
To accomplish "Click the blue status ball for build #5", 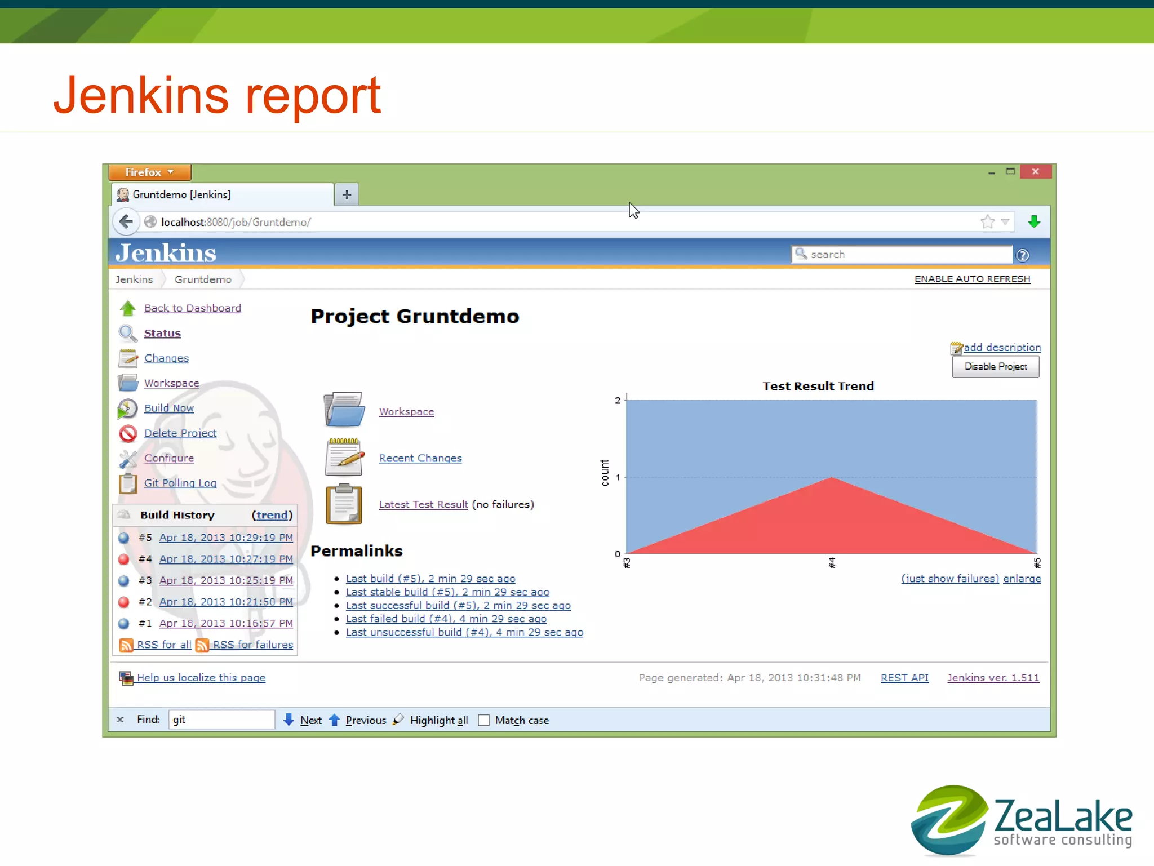I will [124, 538].
